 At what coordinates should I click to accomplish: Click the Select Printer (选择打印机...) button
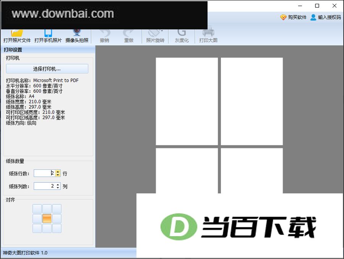(47, 69)
